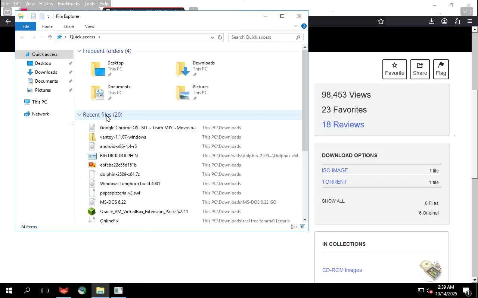
Task: Select the papaspizzeria_v2.swf file
Action: point(120,193)
